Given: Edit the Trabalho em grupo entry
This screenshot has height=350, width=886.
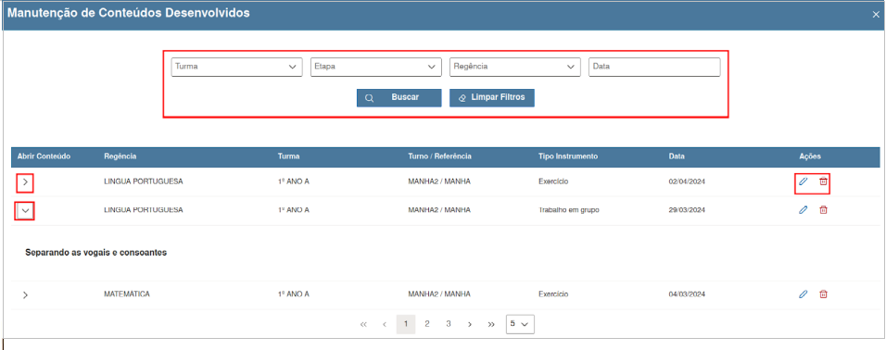Looking at the screenshot, I should click(803, 209).
